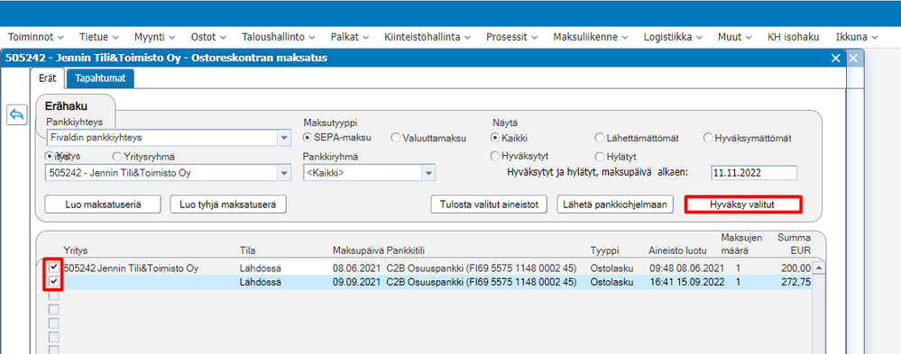Select the Yritysryhmä radio button
This screenshot has height=354, width=901.
(117, 156)
